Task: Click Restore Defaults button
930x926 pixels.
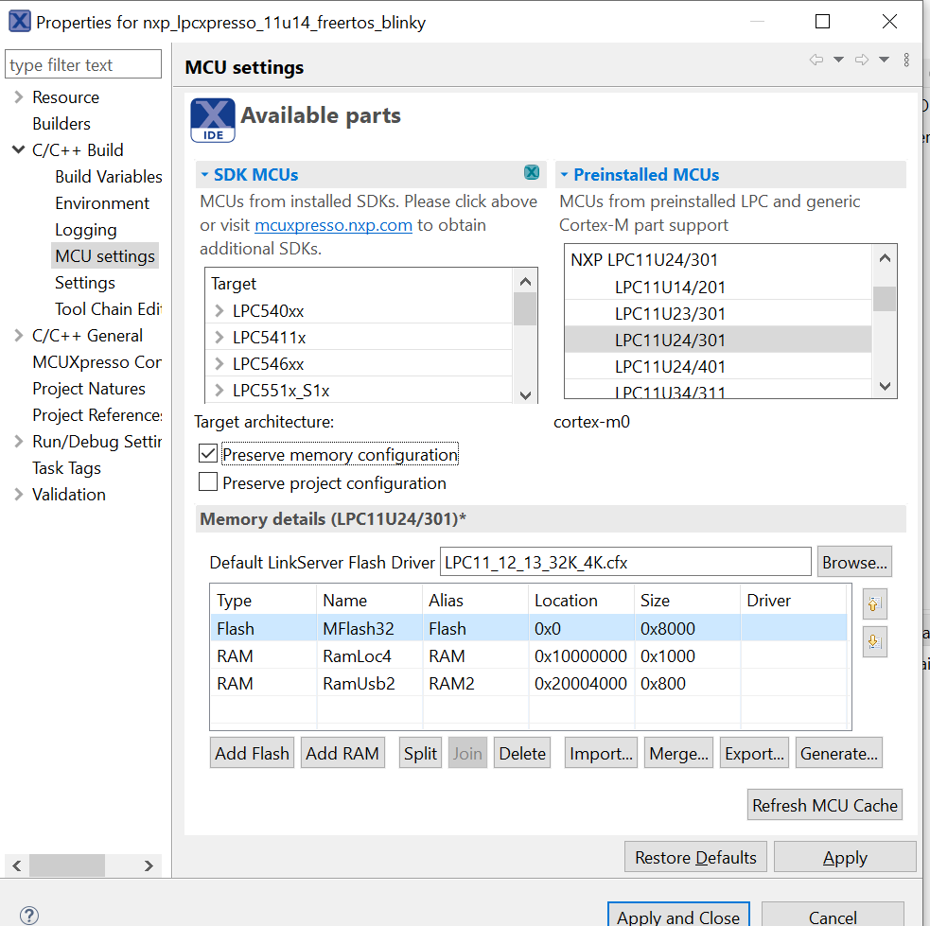Action: tap(695, 857)
